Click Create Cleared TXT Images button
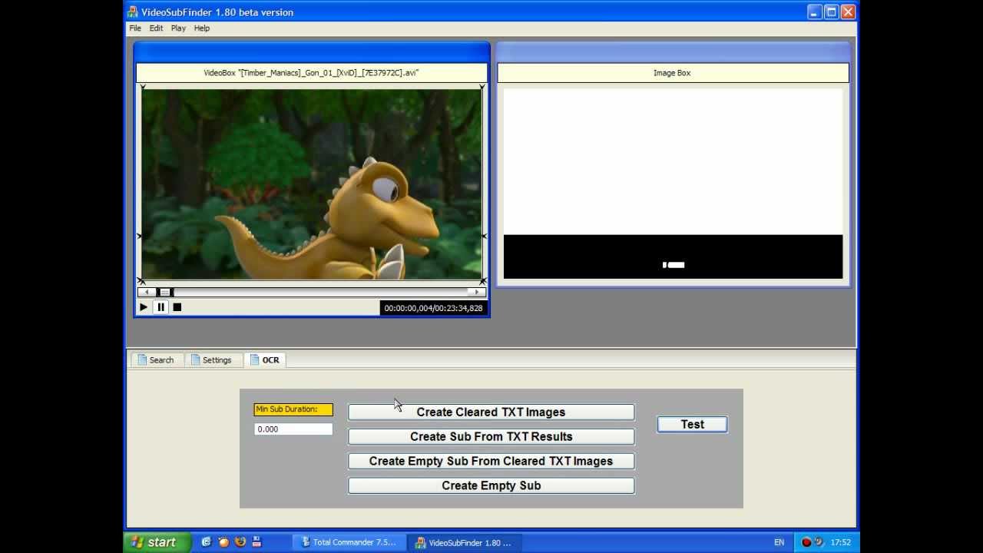 (x=491, y=412)
